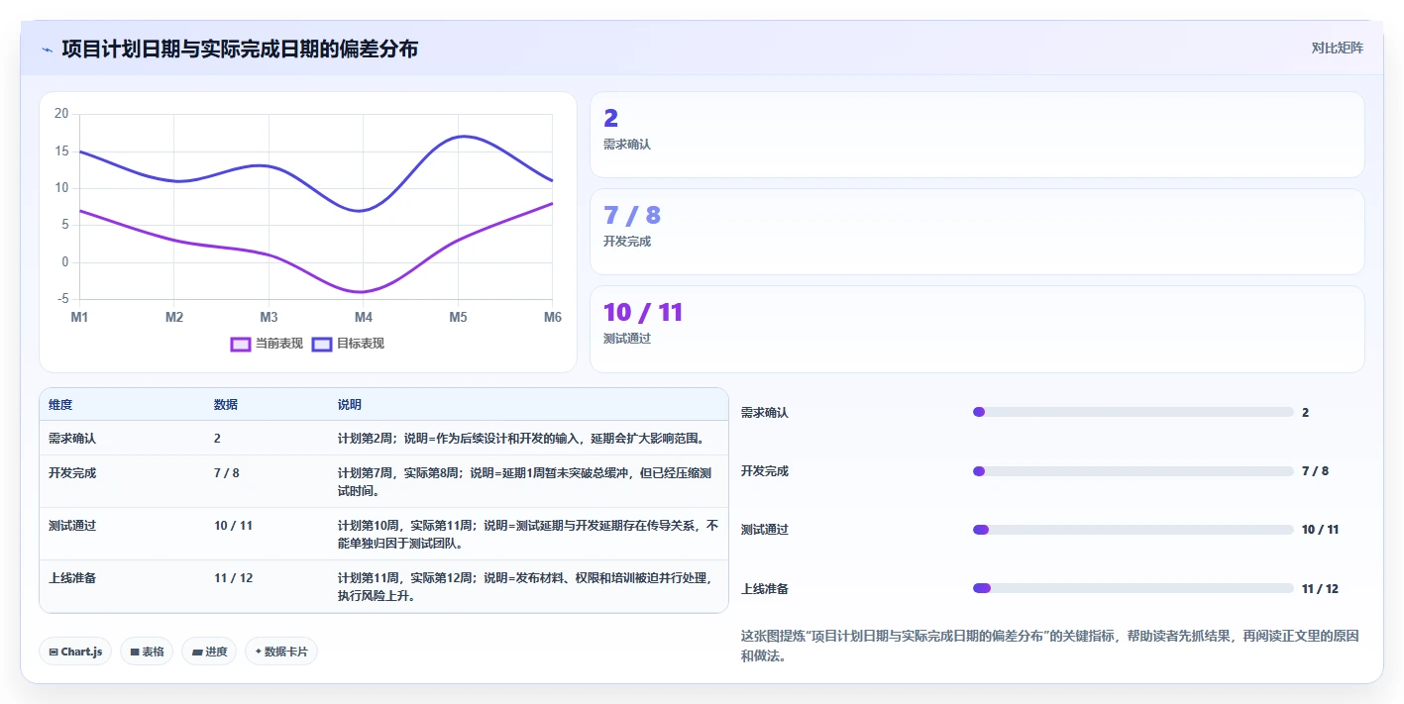Click the chart title 项目计划日期与实际完成日期的偏差分布
Screen dimensions: 1404x704
[240, 49]
